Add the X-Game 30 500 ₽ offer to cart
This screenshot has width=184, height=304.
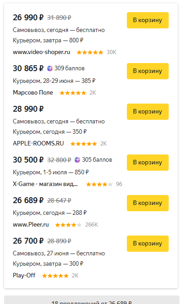148,163
